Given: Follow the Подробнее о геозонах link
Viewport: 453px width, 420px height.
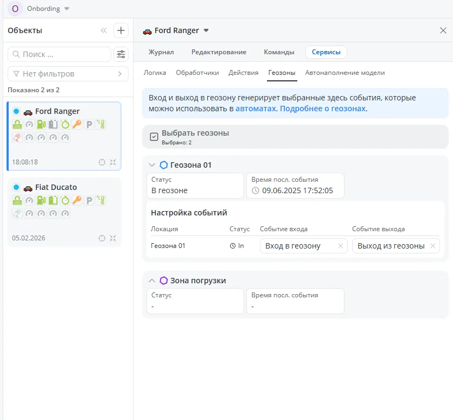Looking at the screenshot, I should [x=323, y=109].
